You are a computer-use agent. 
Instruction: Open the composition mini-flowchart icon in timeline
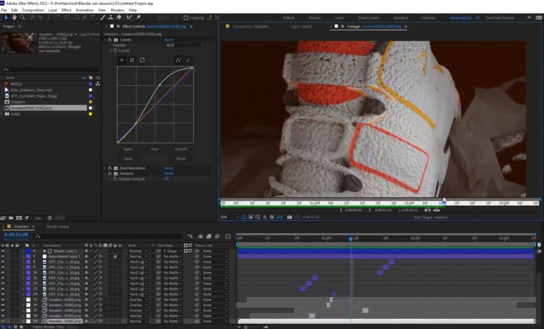[190, 236]
